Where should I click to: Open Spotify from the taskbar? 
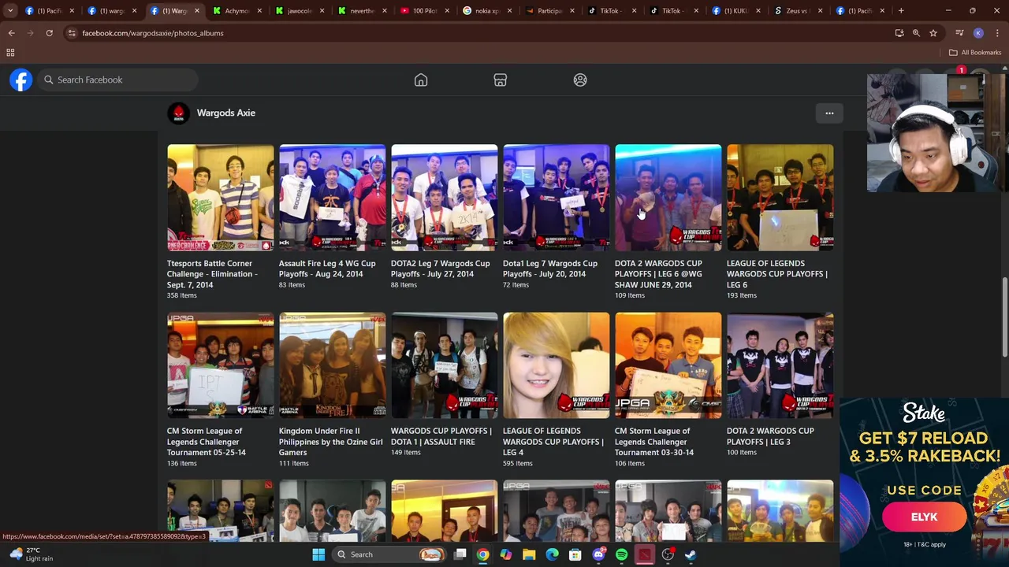coord(621,554)
